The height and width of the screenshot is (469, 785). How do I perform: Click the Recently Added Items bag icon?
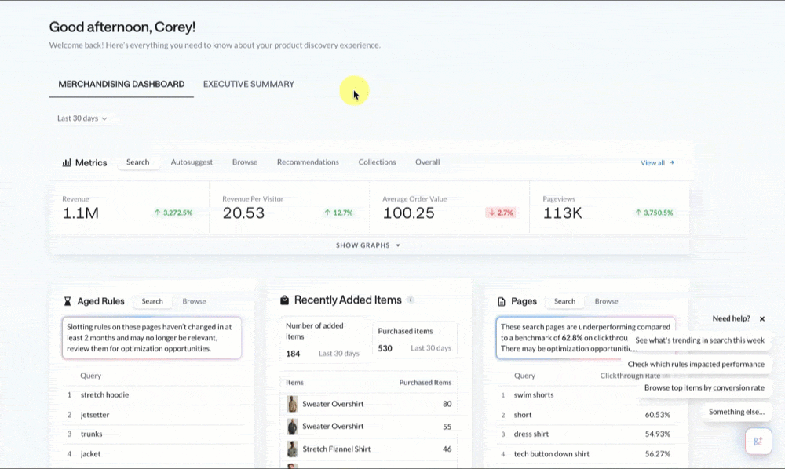click(x=284, y=300)
